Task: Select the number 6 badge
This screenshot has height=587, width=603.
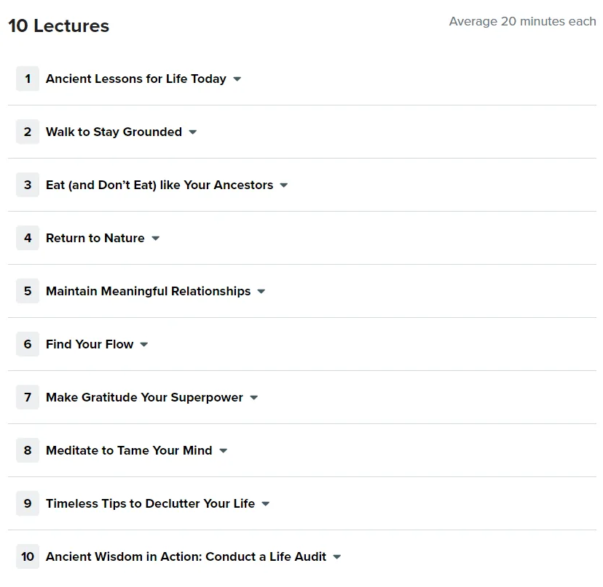Action: (28, 344)
